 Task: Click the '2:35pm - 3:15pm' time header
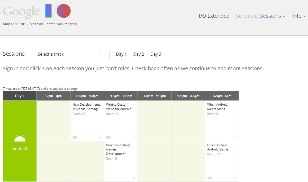pos(121,96)
